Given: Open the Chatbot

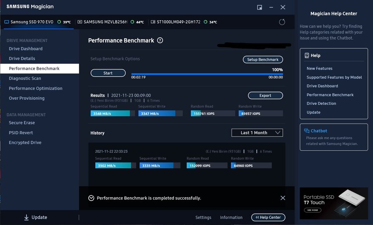Looking at the screenshot, I should [x=334, y=137].
